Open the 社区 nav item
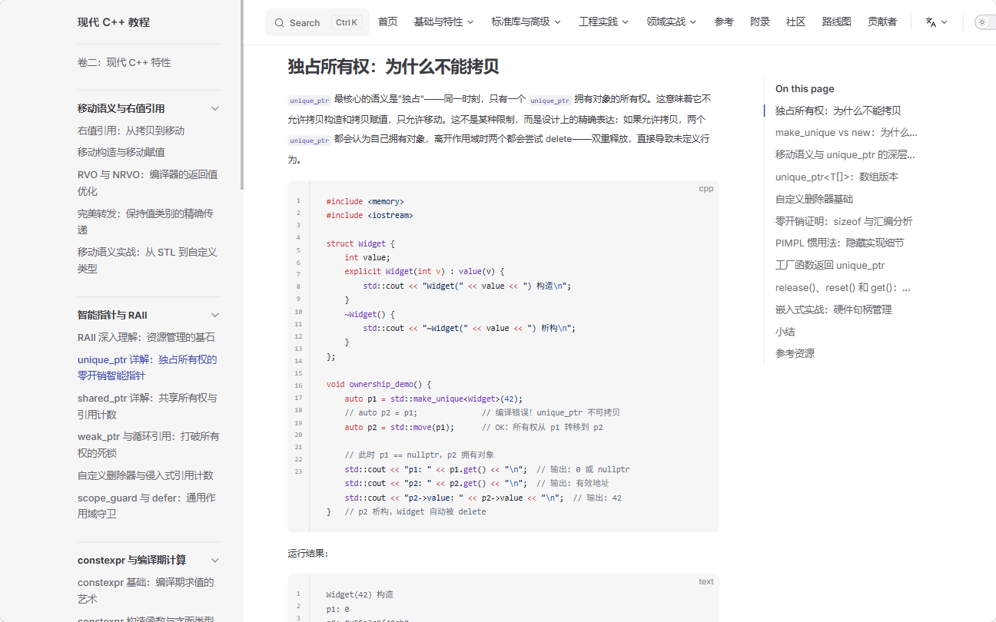The image size is (996, 622). point(796,22)
